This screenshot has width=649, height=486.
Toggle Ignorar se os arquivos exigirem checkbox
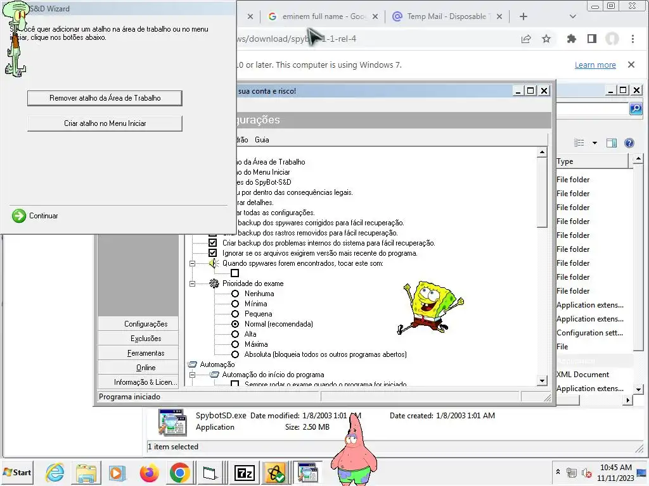click(x=213, y=253)
